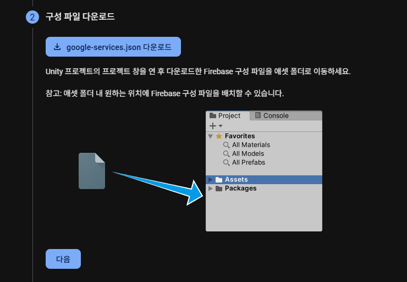Image resolution: width=407 pixels, height=282 pixels.
Task: Select the step 2 number circle
Action: tap(32, 17)
